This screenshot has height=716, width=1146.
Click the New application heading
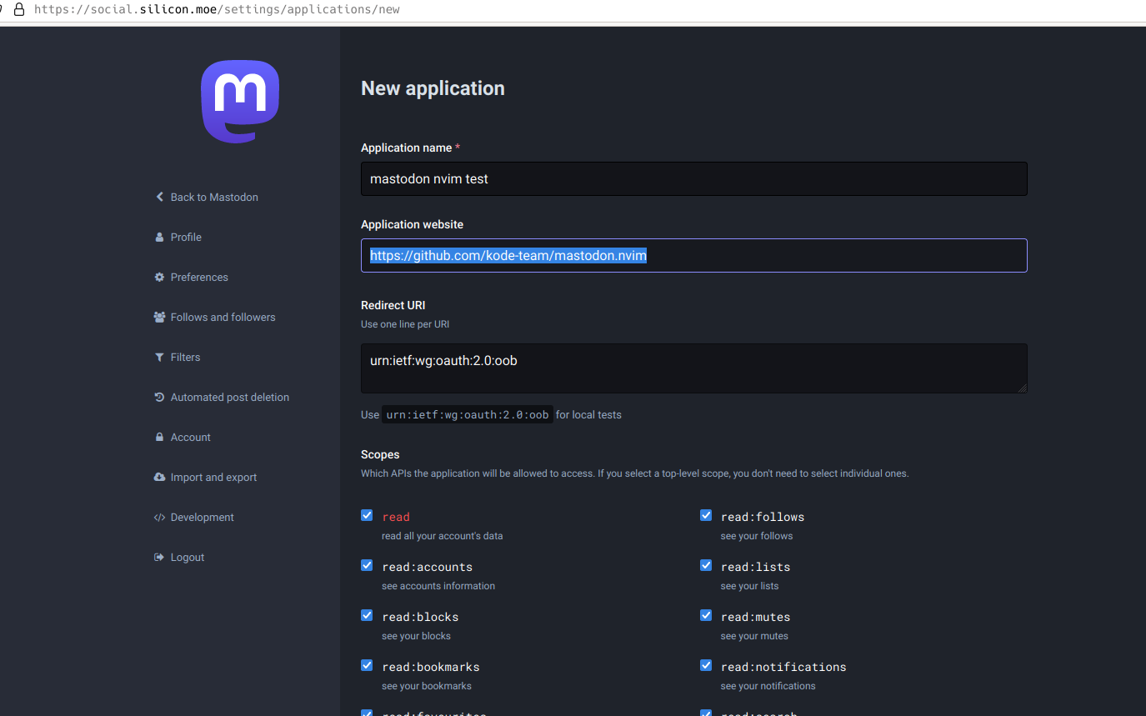(x=433, y=88)
